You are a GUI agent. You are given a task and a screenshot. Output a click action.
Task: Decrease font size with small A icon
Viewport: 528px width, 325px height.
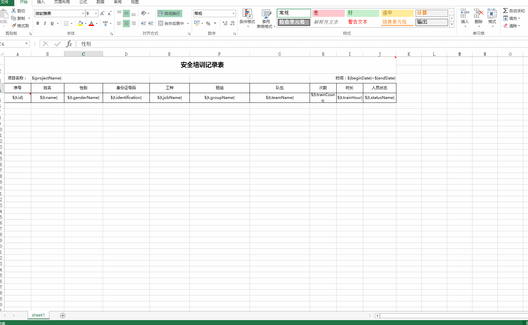(x=109, y=13)
